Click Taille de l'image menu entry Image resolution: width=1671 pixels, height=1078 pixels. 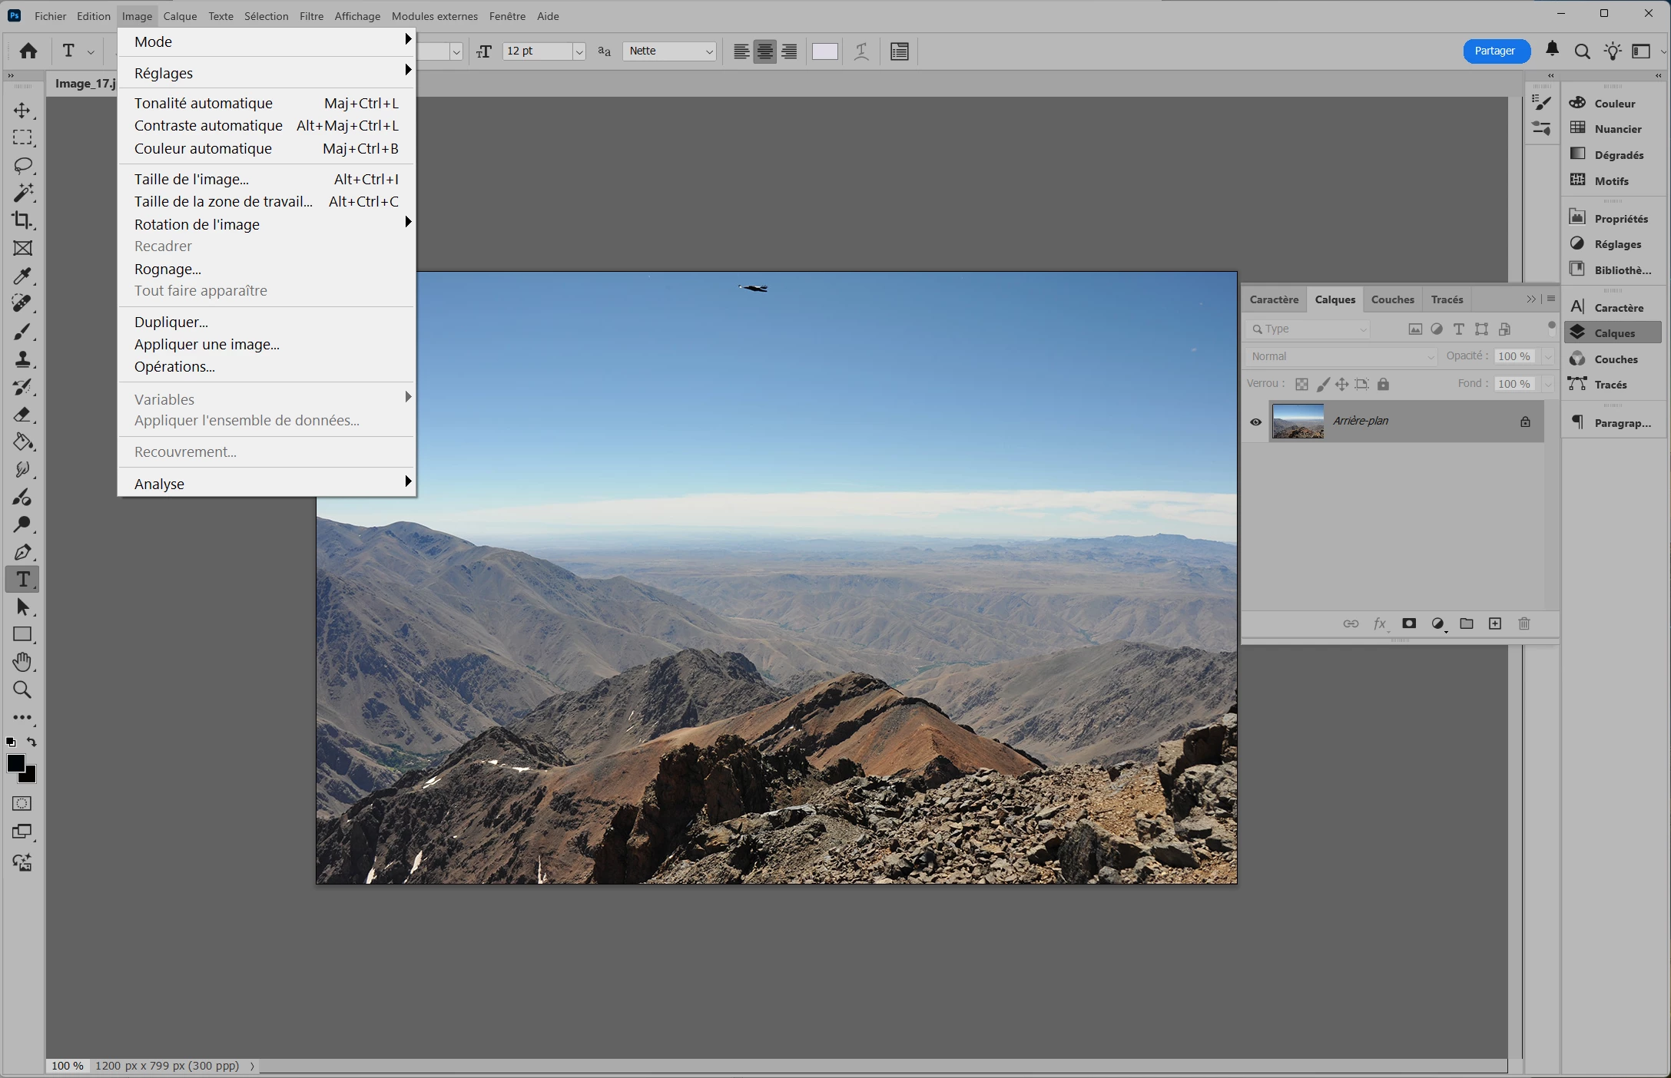[191, 179]
